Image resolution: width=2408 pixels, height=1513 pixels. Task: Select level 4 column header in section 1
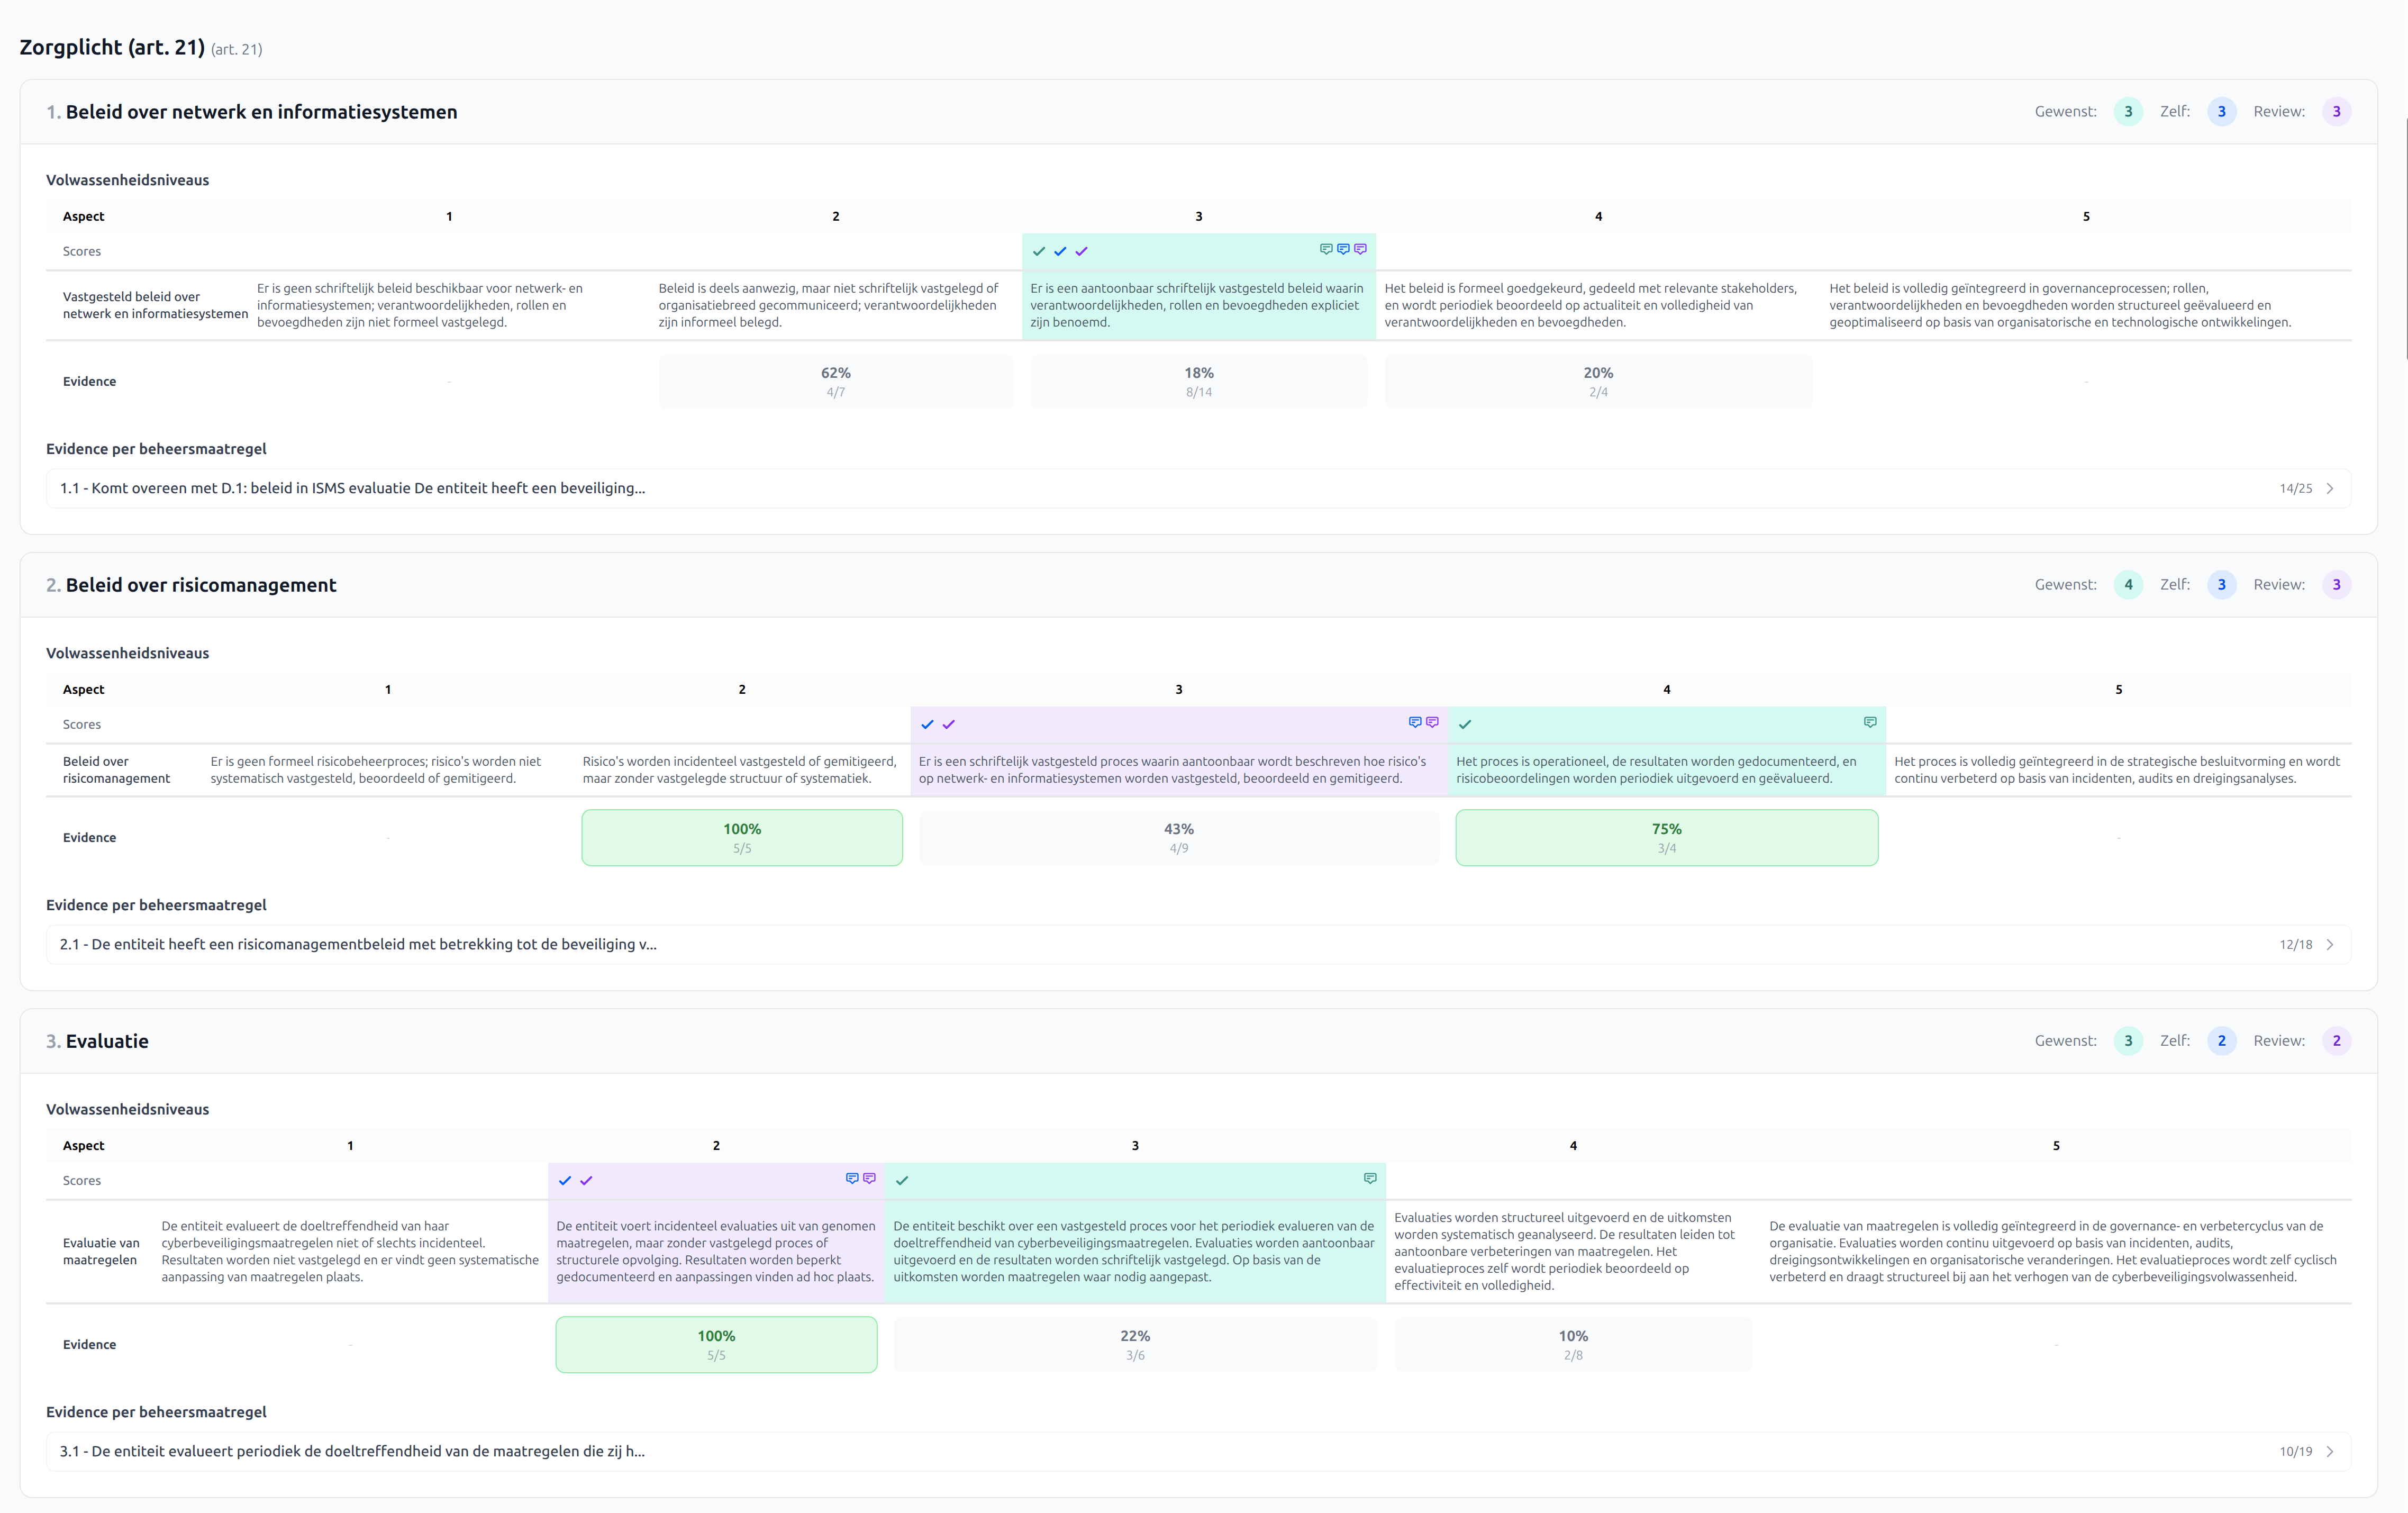[x=1598, y=216]
